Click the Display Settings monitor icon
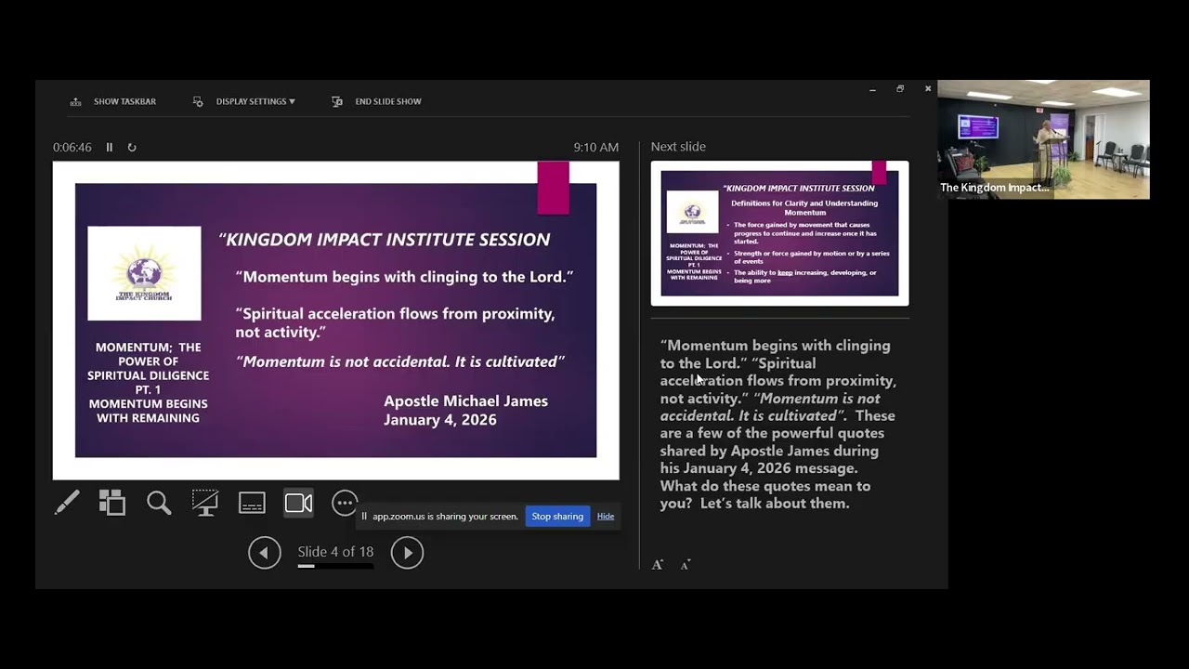The height and width of the screenshot is (669, 1189). coord(198,101)
